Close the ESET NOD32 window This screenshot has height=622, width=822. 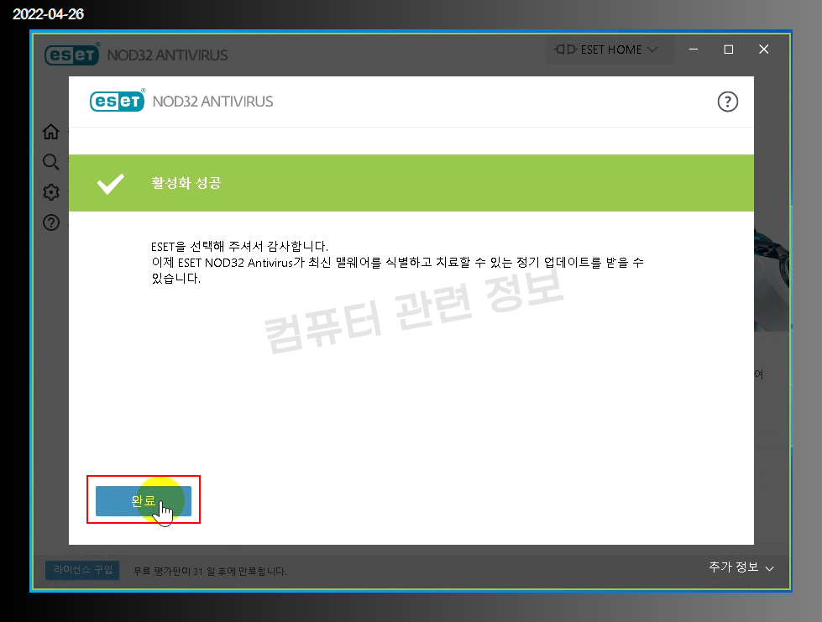coord(764,50)
